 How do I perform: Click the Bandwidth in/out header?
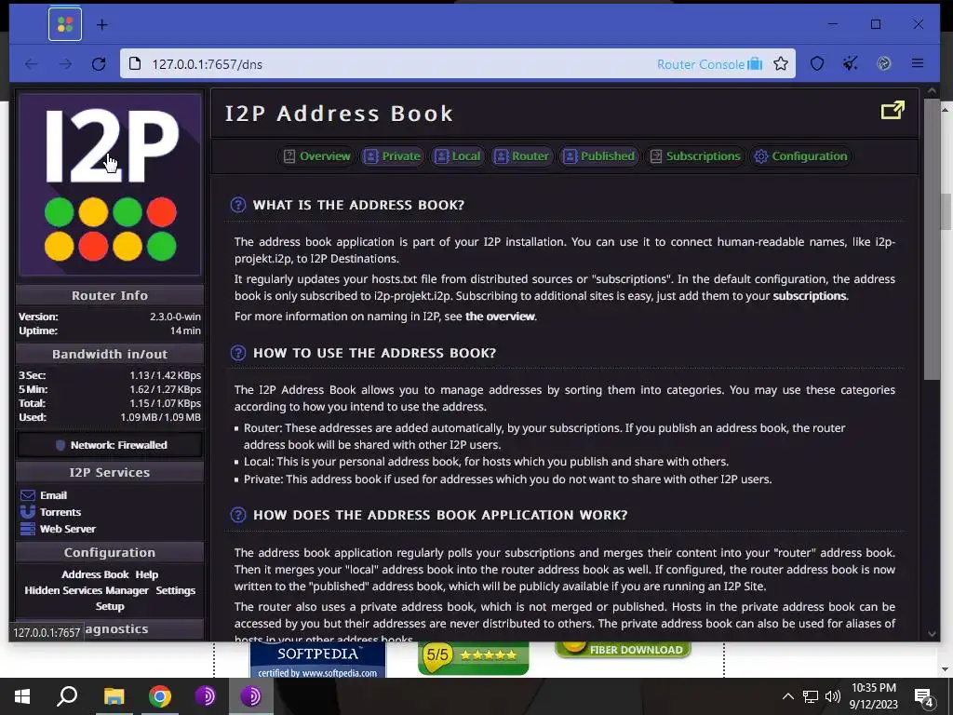pos(110,354)
